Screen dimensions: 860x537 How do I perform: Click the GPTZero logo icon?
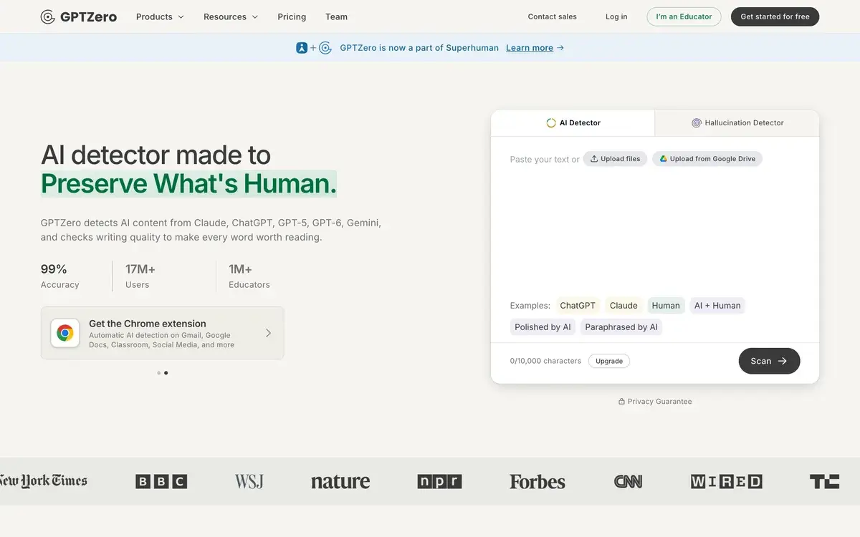(48, 16)
